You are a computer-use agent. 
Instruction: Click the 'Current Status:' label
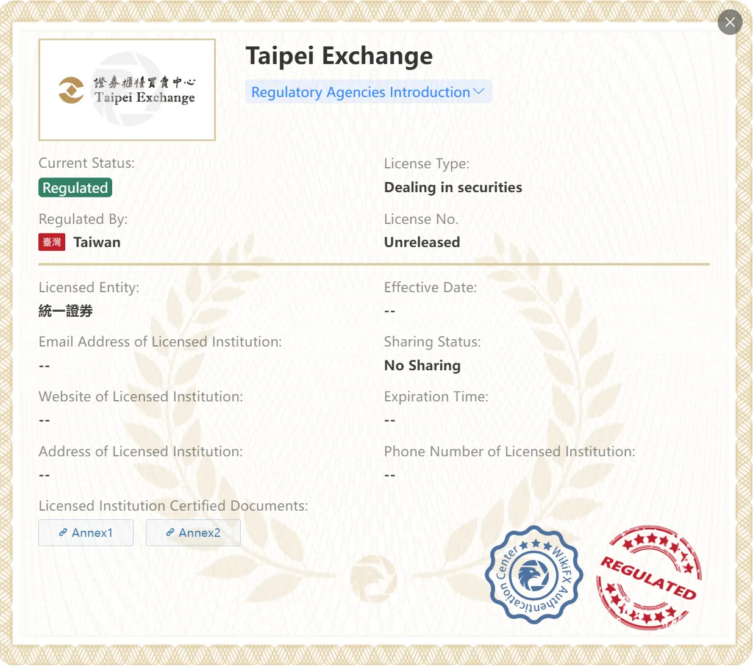[87, 163]
